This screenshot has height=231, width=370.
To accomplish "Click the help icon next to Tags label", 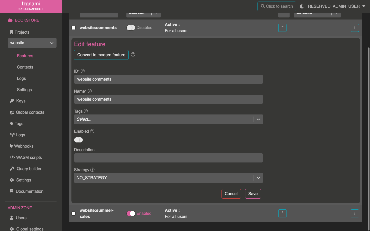I will pyautogui.click(x=86, y=111).
